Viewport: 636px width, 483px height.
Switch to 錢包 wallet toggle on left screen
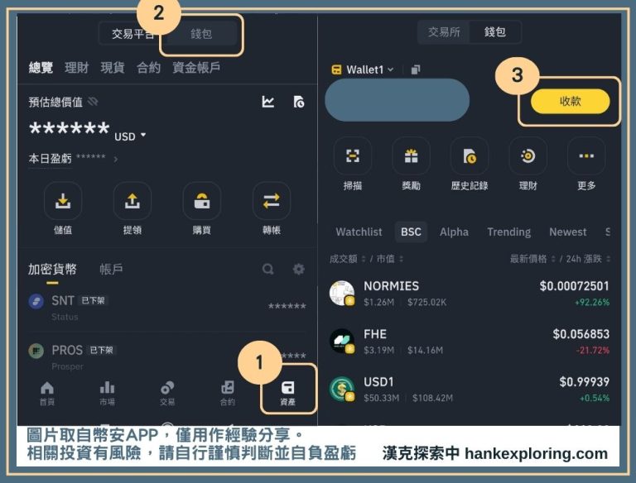click(x=201, y=34)
